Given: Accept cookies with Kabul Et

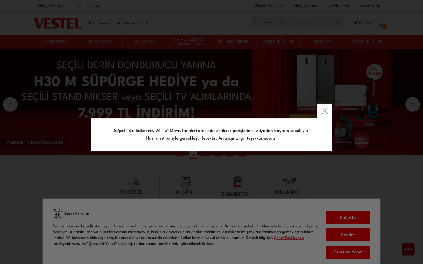Looking at the screenshot, I should tap(348, 217).
